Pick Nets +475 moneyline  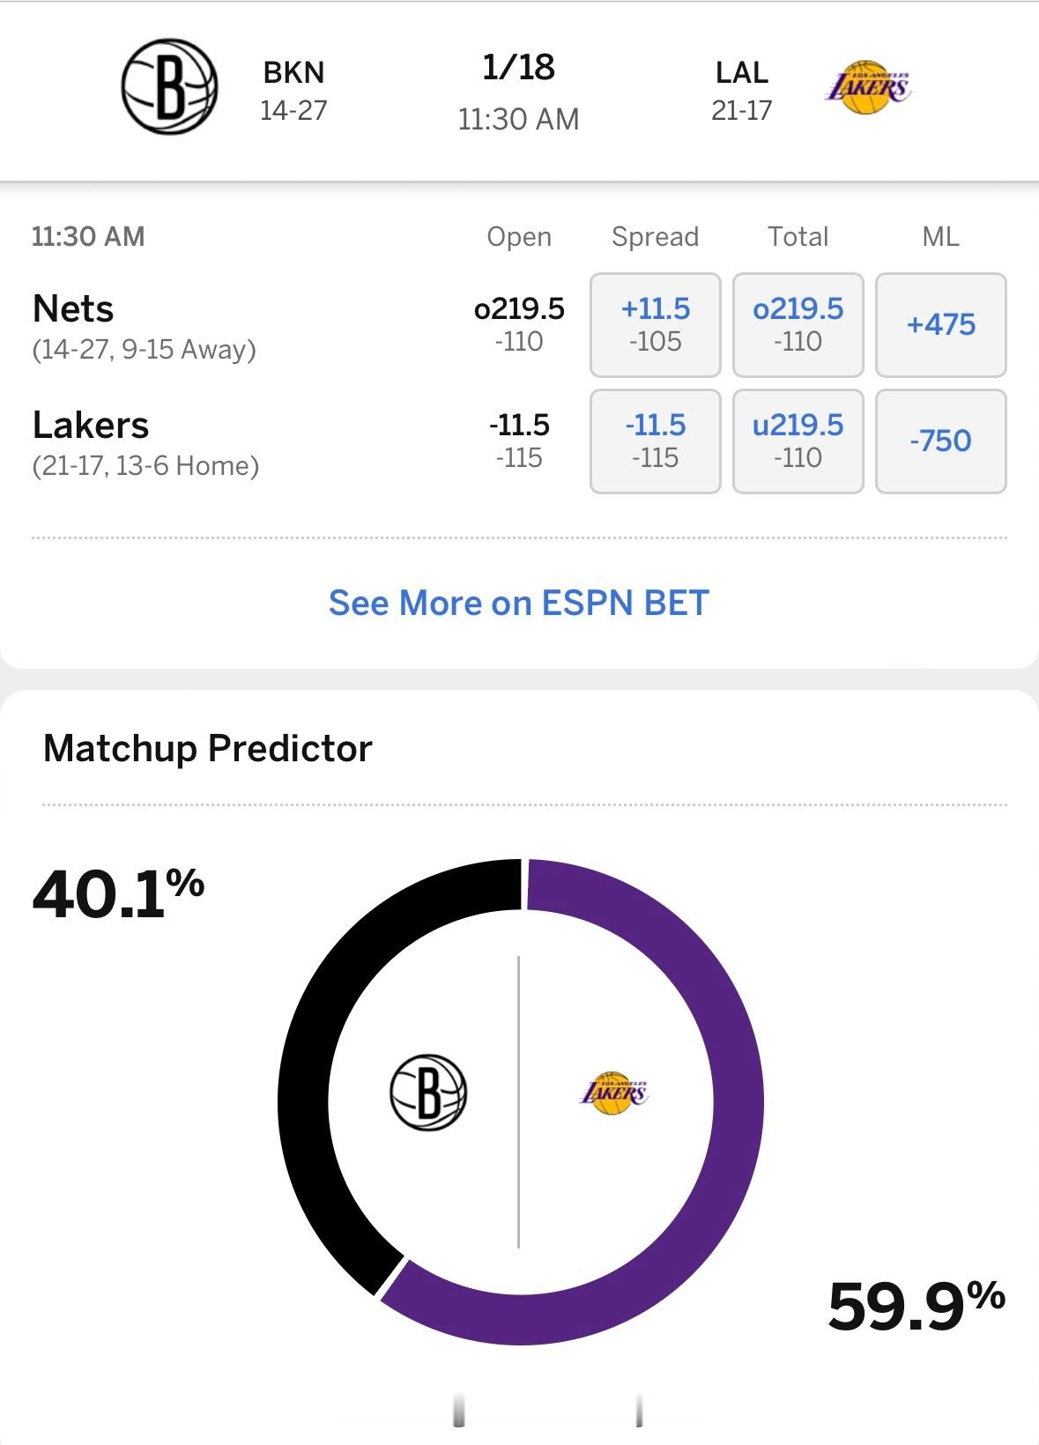941,324
